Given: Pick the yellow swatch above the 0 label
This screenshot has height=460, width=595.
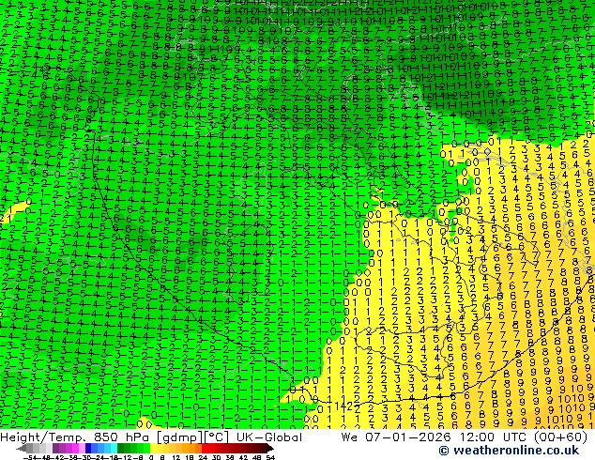Looking at the screenshot, I should point(154,448).
